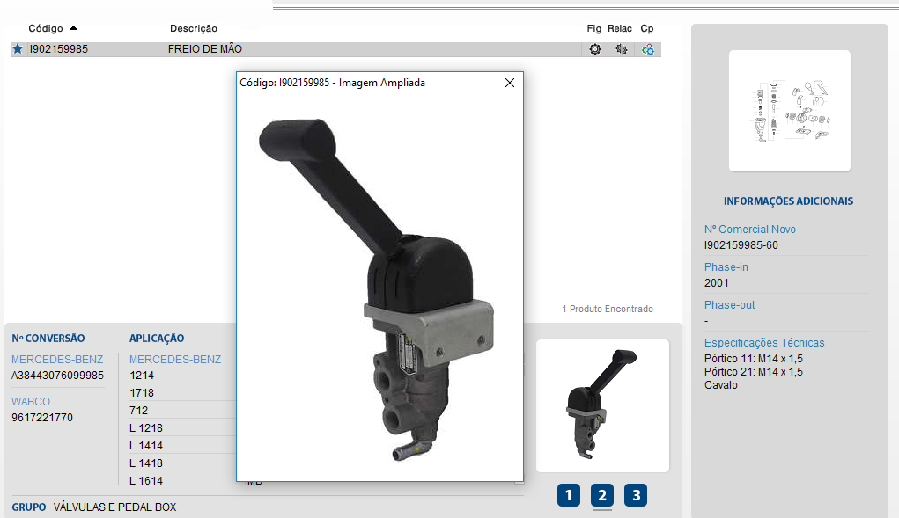899x518 pixels.
Task: Close the Imagem Ampliada popup
Action: tap(509, 83)
